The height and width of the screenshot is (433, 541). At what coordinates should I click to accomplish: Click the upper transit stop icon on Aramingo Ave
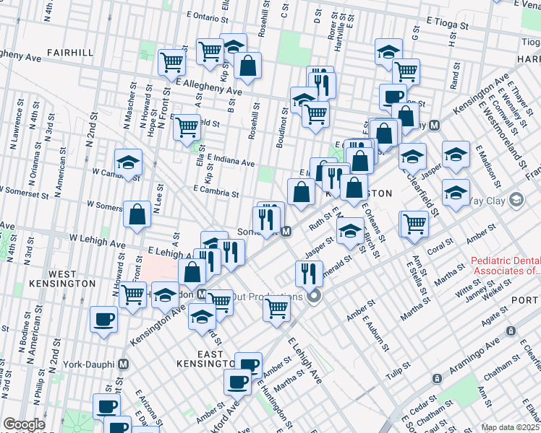click(511, 331)
